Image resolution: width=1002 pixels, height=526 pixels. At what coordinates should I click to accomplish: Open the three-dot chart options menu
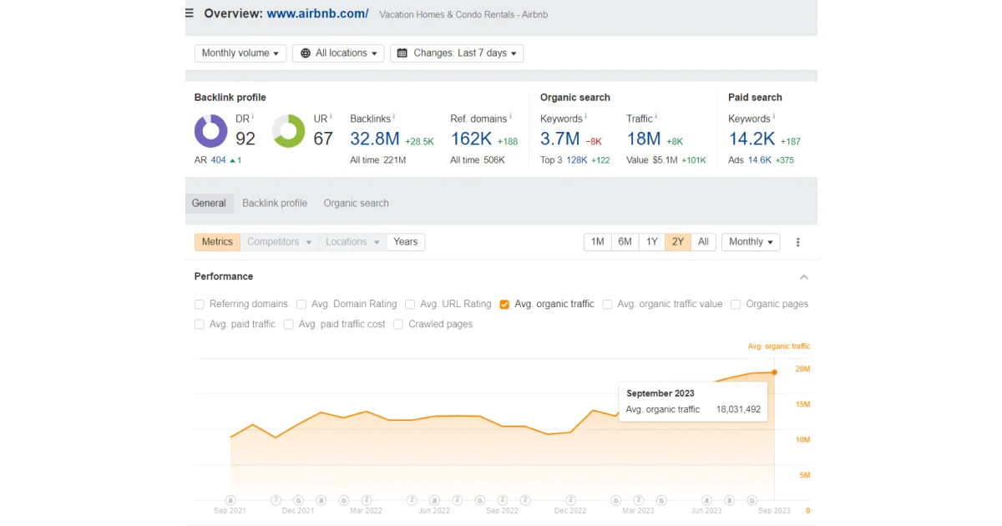(x=797, y=242)
